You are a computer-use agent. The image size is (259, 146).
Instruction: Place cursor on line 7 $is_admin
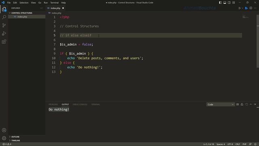point(68,44)
